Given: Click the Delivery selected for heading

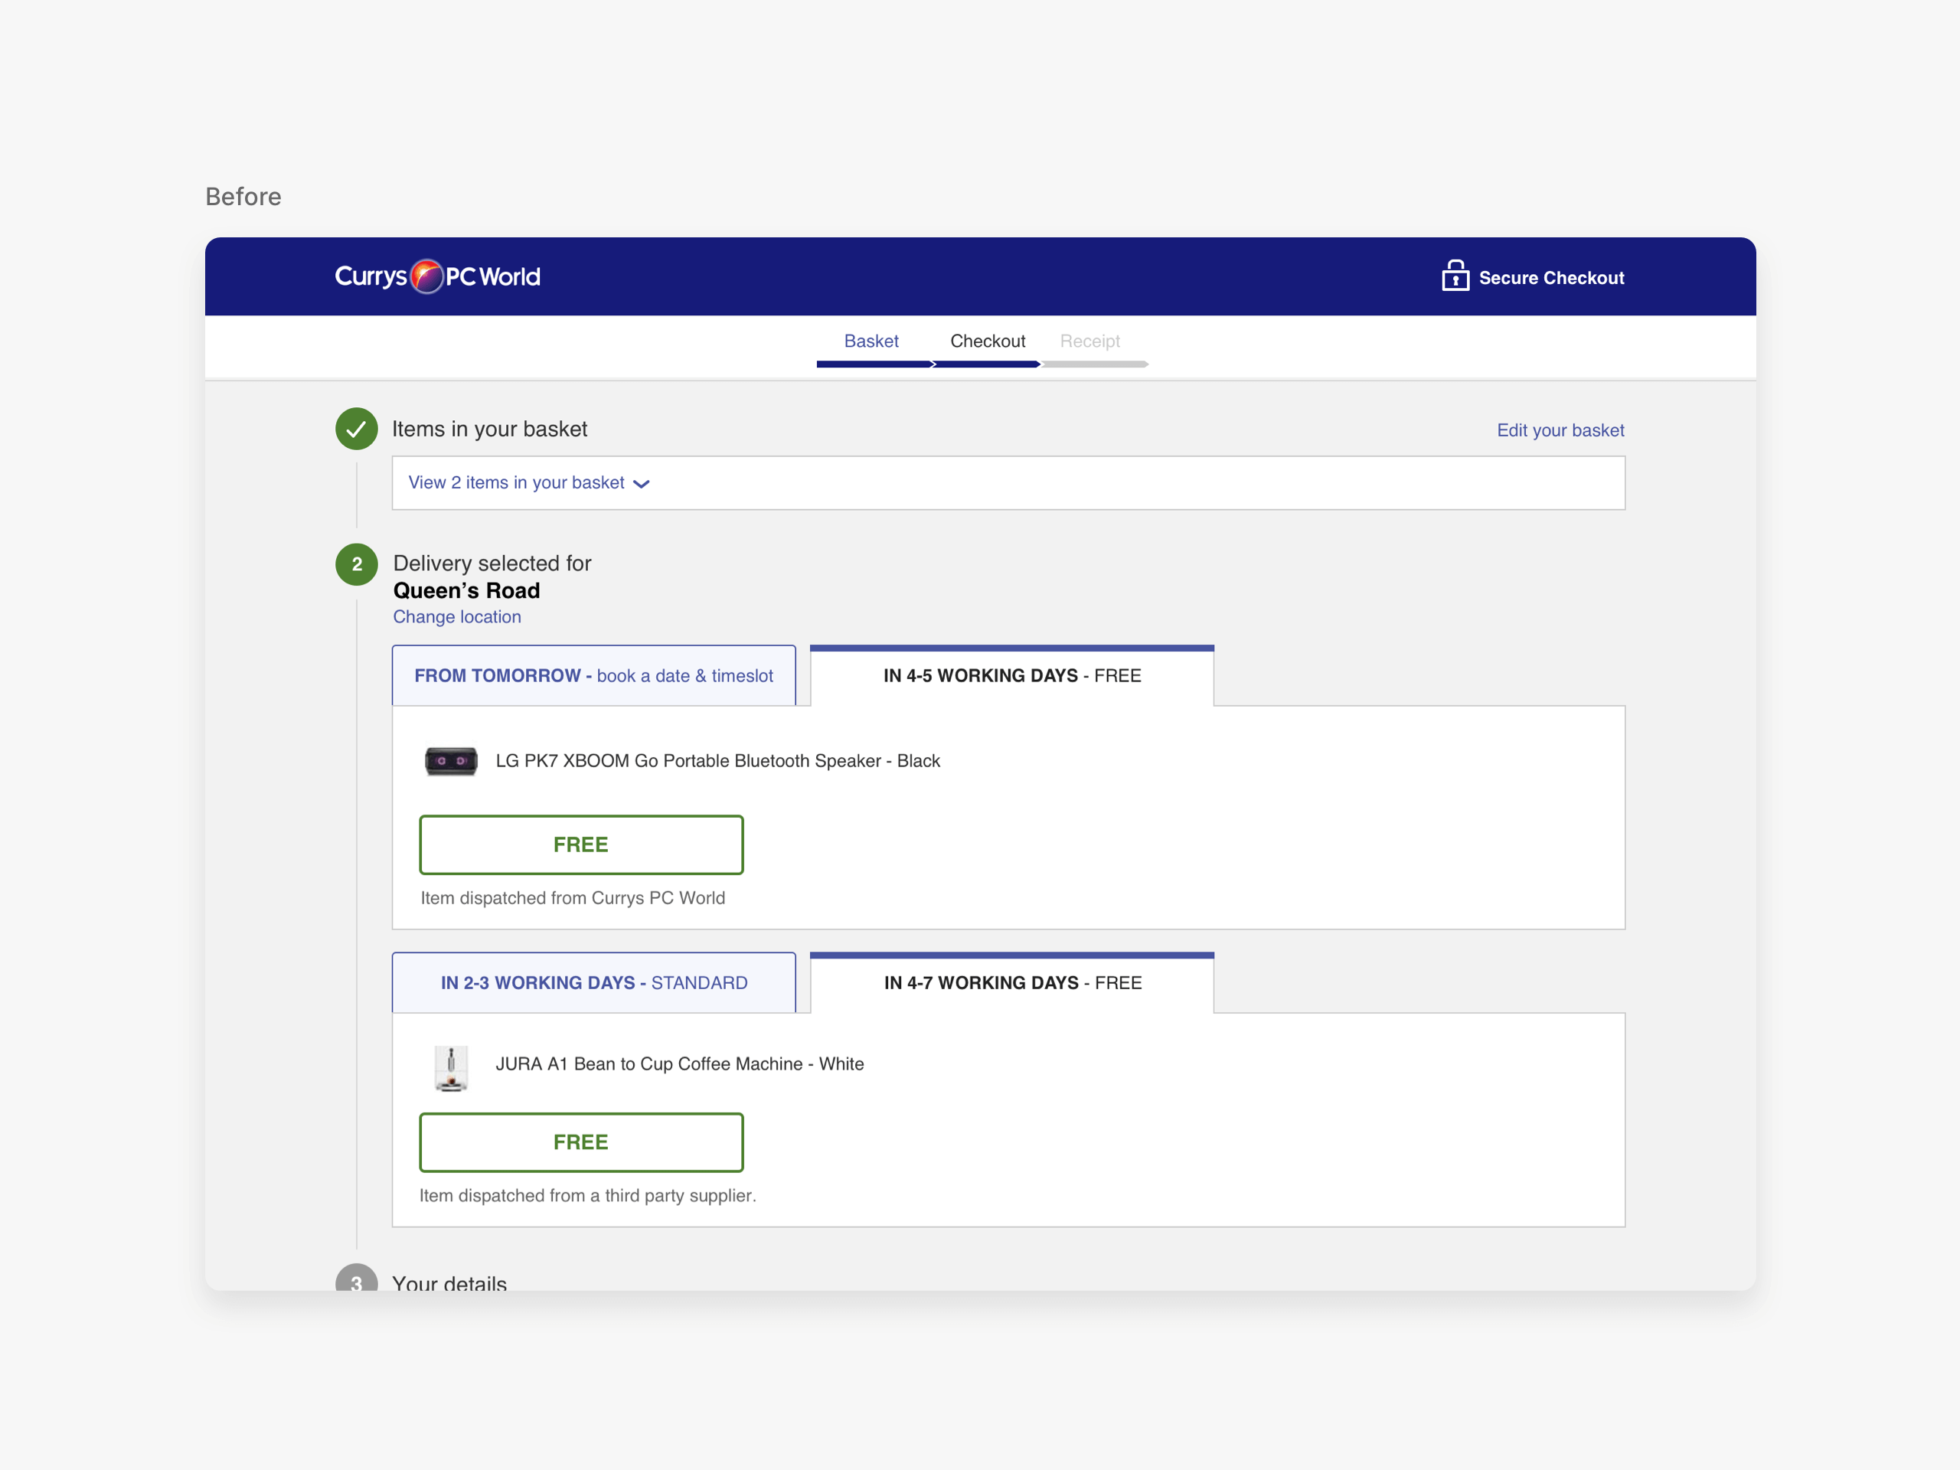Looking at the screenshot, I should pos(492,563).
